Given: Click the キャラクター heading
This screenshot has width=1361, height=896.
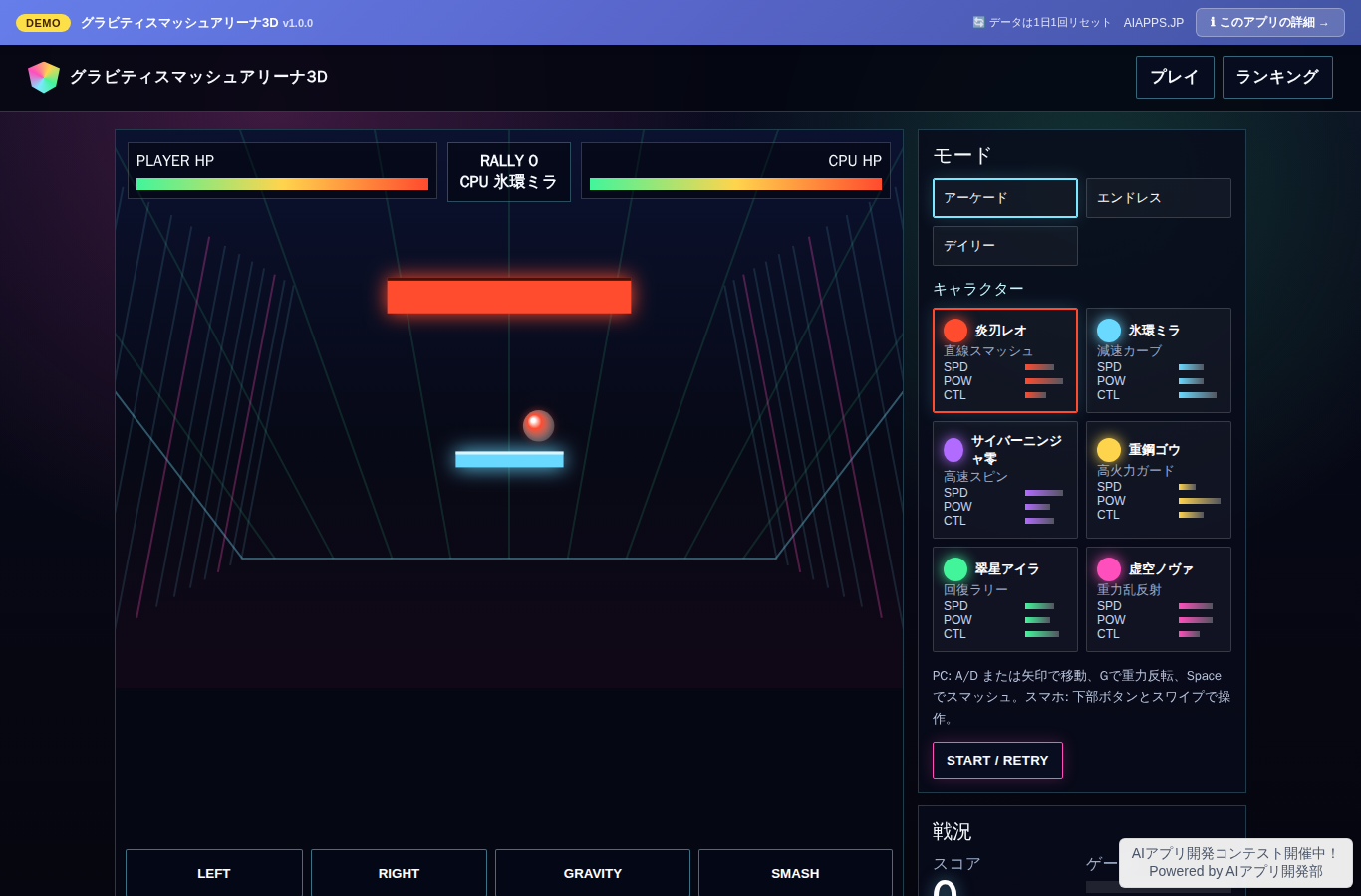Looking at the screenshot, I should pyautogui.click(x=978, y=289).
